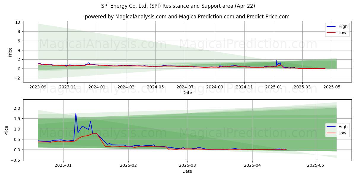Viewport: 356px width, 178px height.
Task: Click the '2024-05' date tick label
Action: point(155,87)
